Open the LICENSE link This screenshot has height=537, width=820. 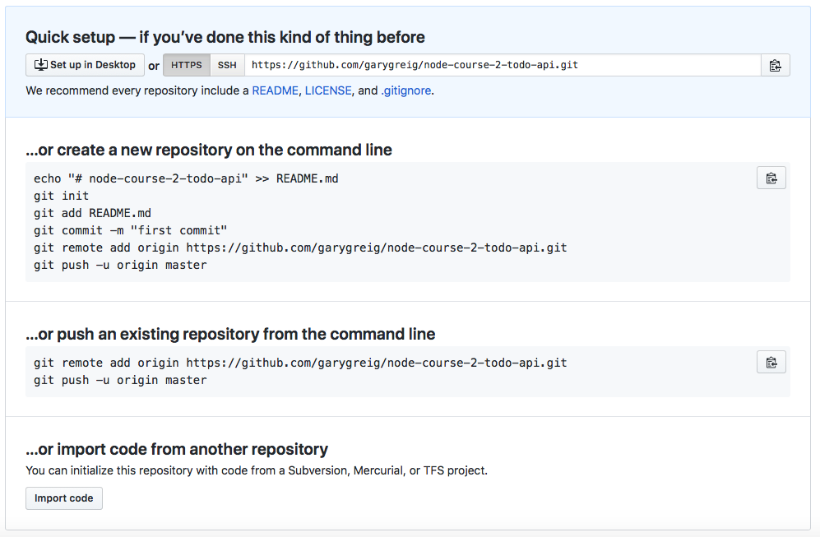[x=328, y=90]
